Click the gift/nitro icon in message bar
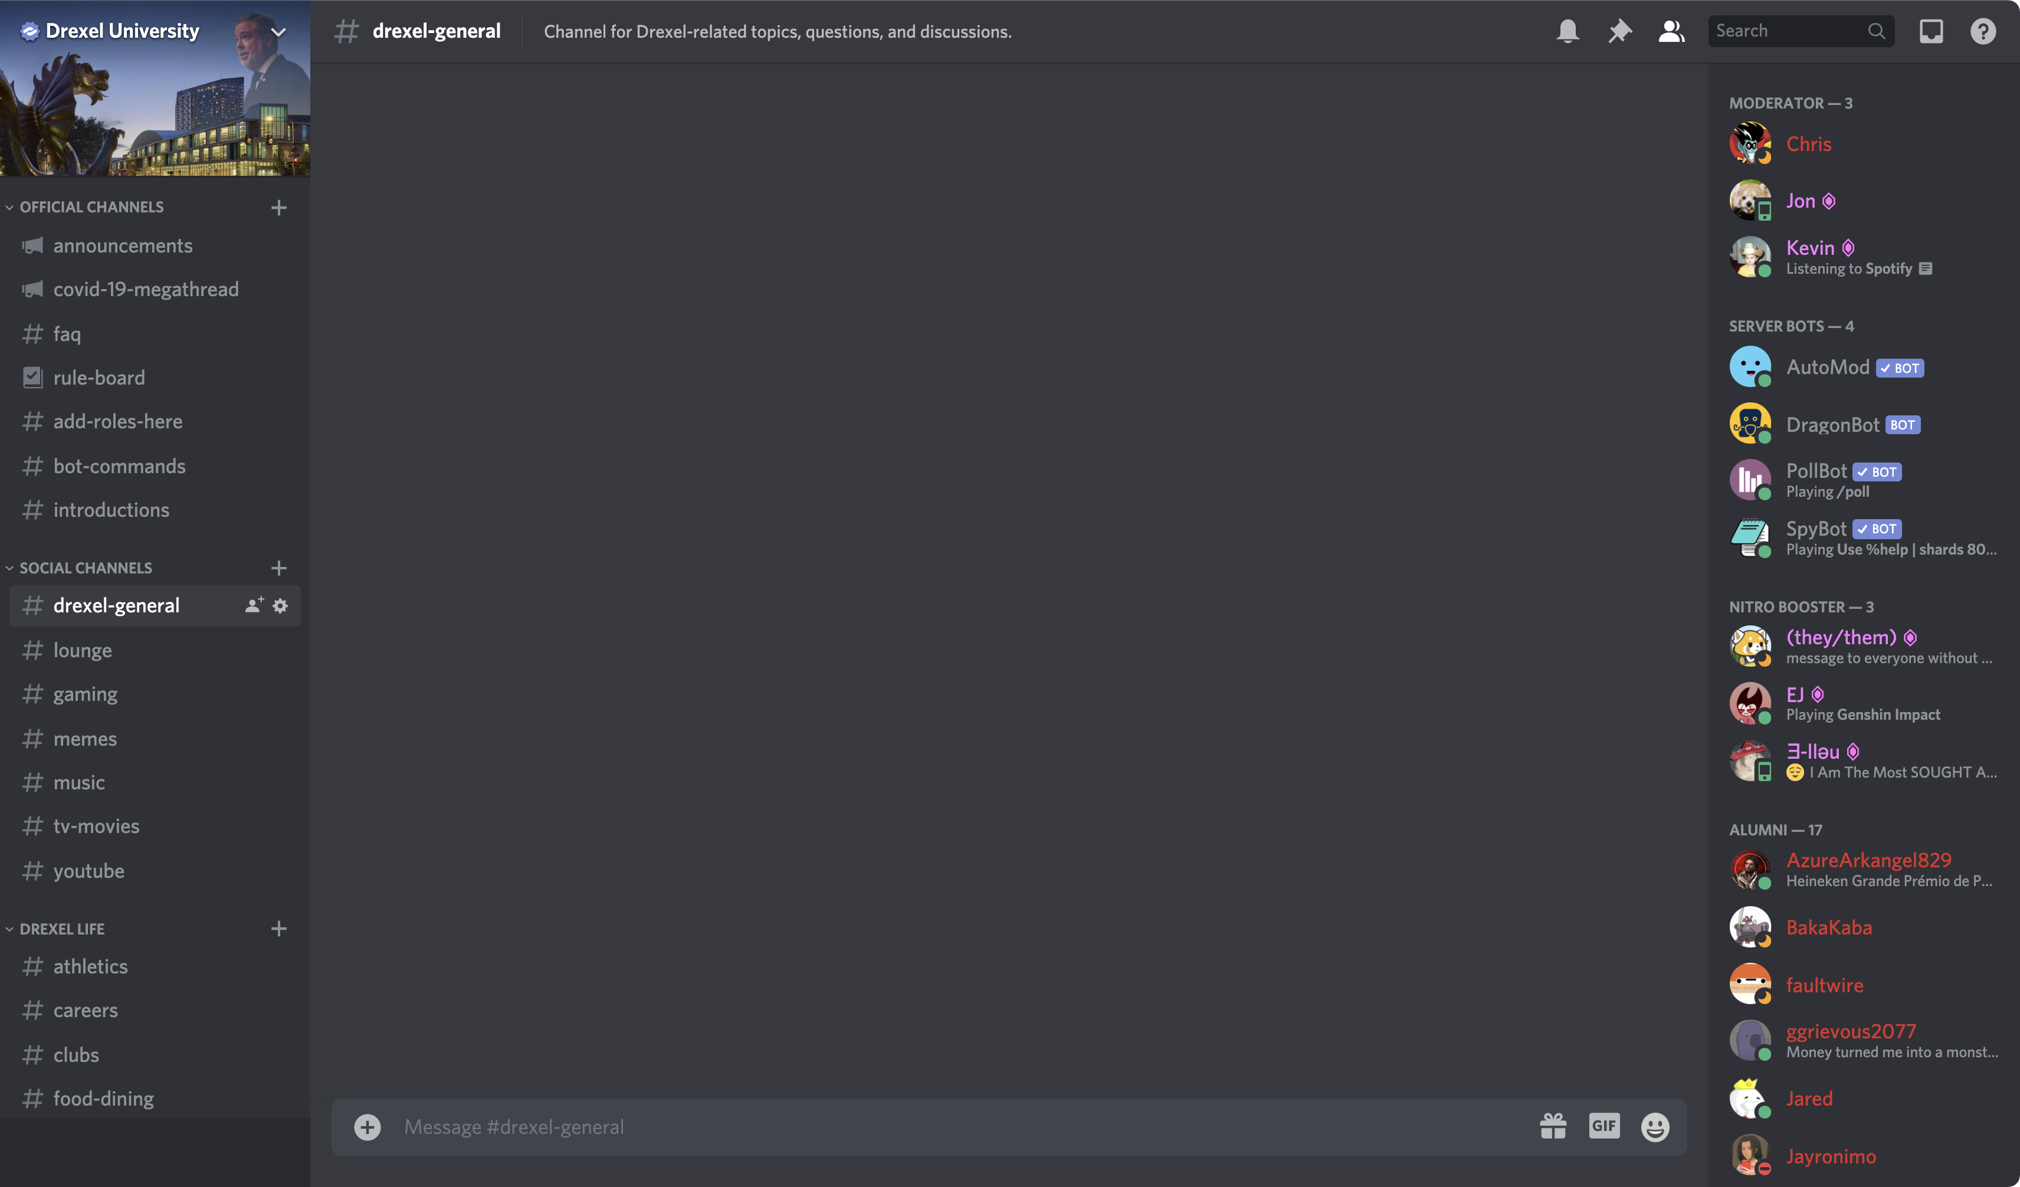Viewport: 2020px width, 1187px height. click(x=1550, y=1126)
